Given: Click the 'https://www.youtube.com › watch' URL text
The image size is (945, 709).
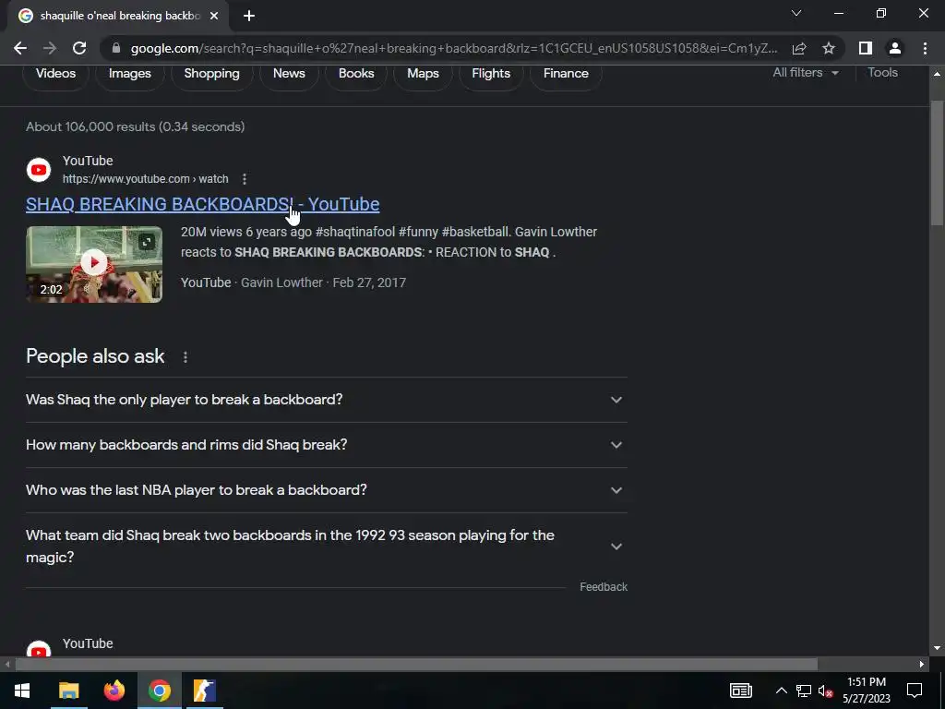Looking at the screenshot, I should [x=145, y=179].
